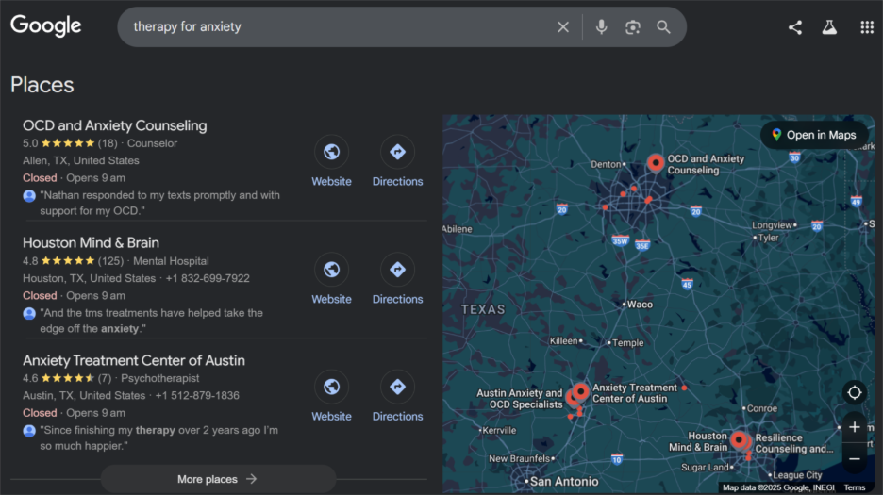Open search by image camera icon

(x=632, y=27)
